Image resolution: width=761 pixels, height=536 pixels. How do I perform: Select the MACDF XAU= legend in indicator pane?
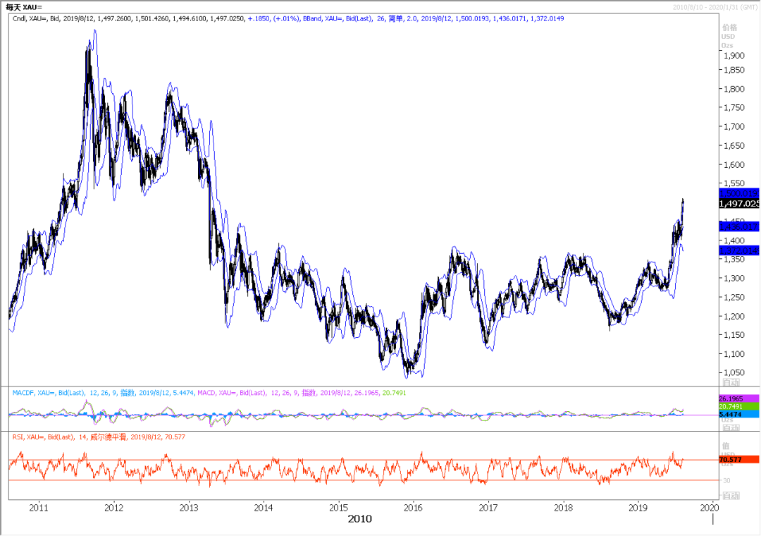[104, 393]
